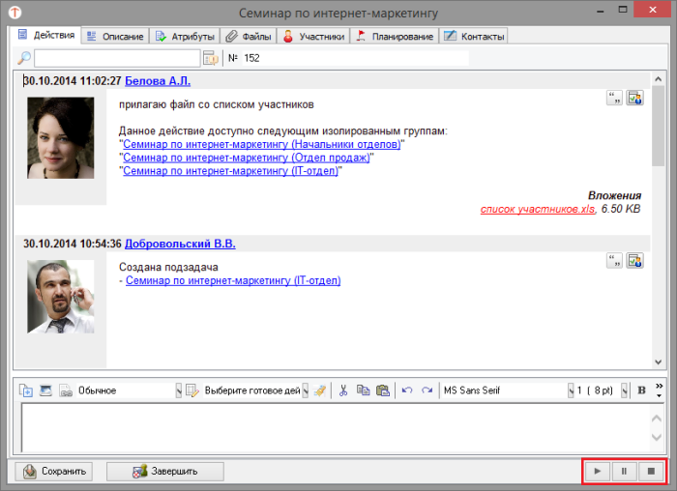677x491 pixels.
Task: Switch to the Файлы tab
Action: [x=249, y=37]
